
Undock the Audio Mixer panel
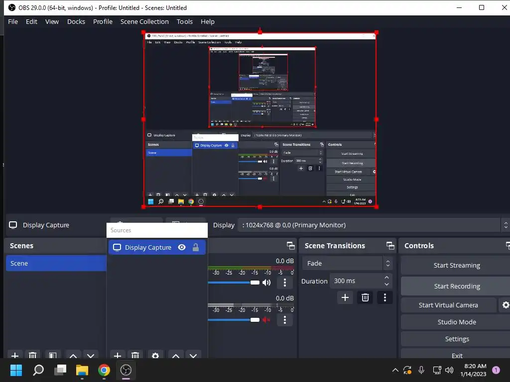coord(291,246)
